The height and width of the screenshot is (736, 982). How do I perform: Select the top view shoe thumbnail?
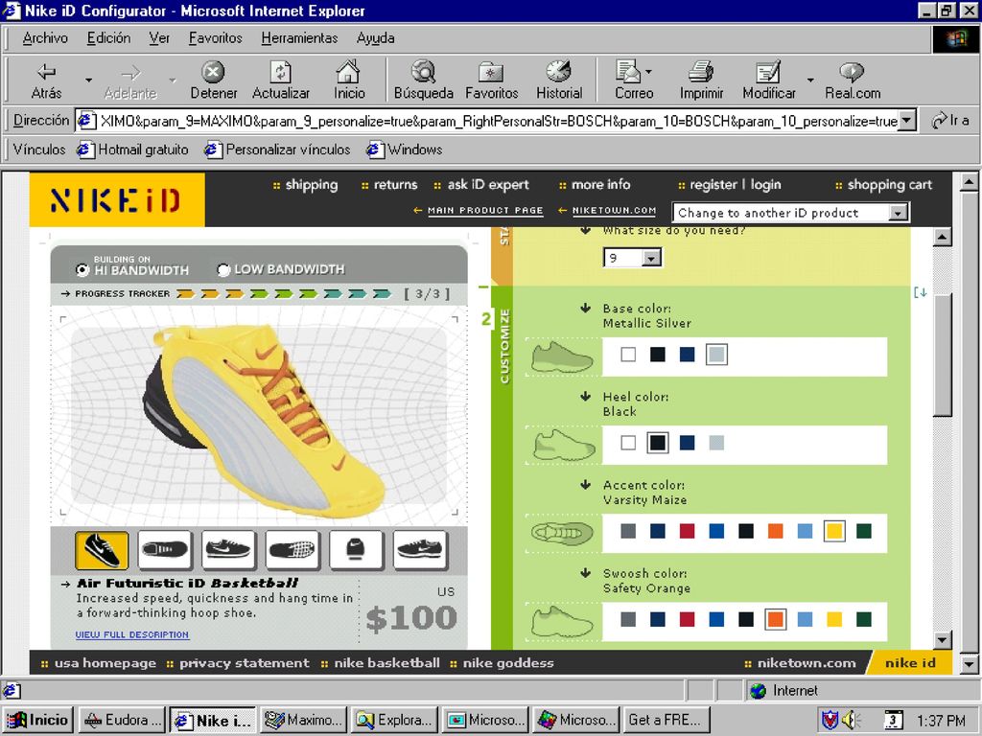pyautogui.click(x=165, y=550)
